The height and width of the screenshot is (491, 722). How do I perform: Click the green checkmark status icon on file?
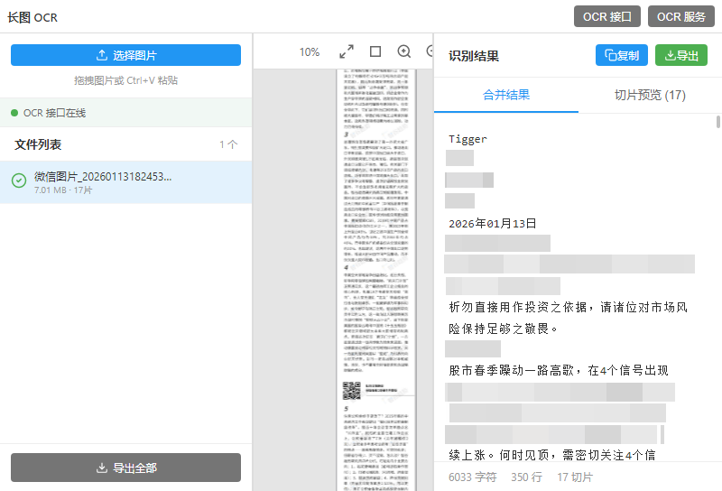(19, 181)
